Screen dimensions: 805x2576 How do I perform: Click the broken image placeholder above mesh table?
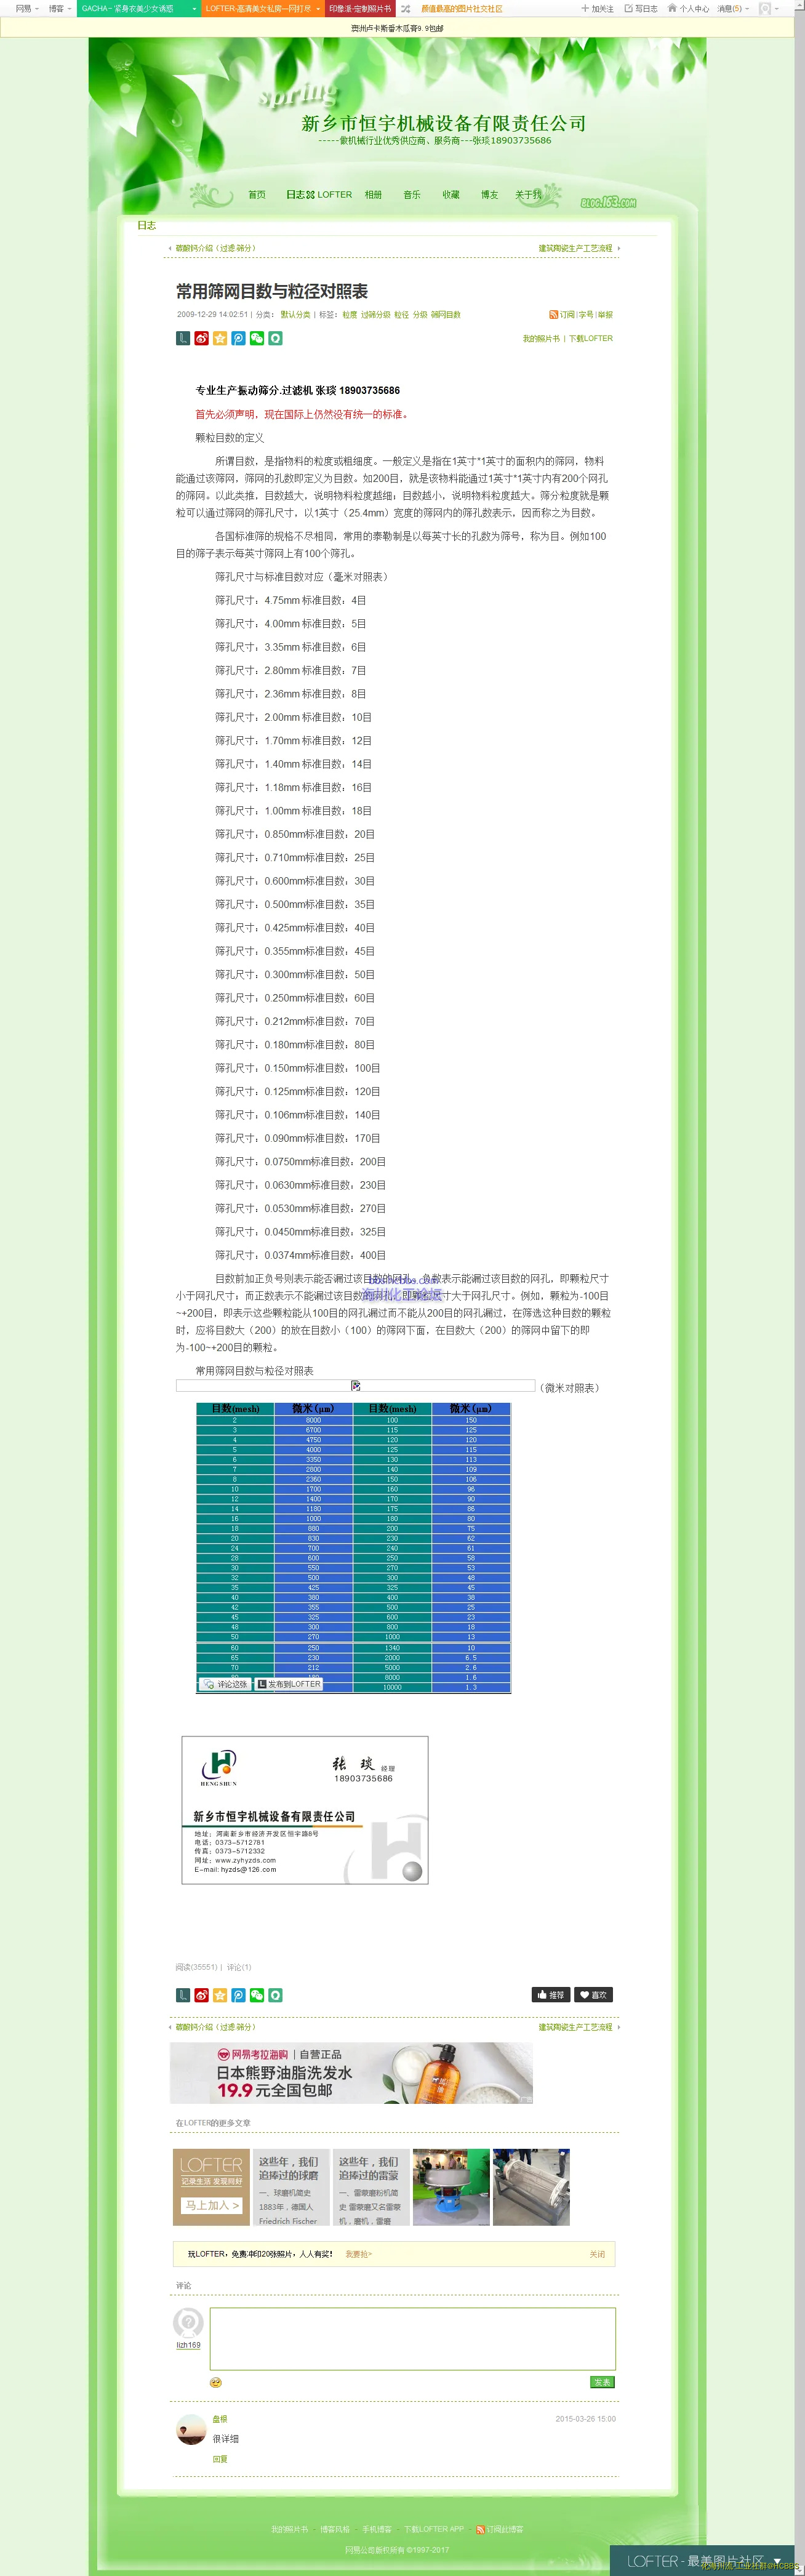355,1385
